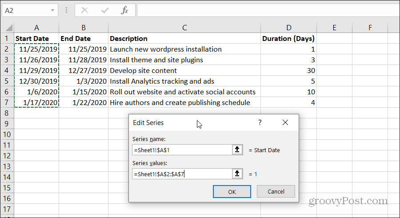Open the Name Box dropdown arrow

coord(52,11)
